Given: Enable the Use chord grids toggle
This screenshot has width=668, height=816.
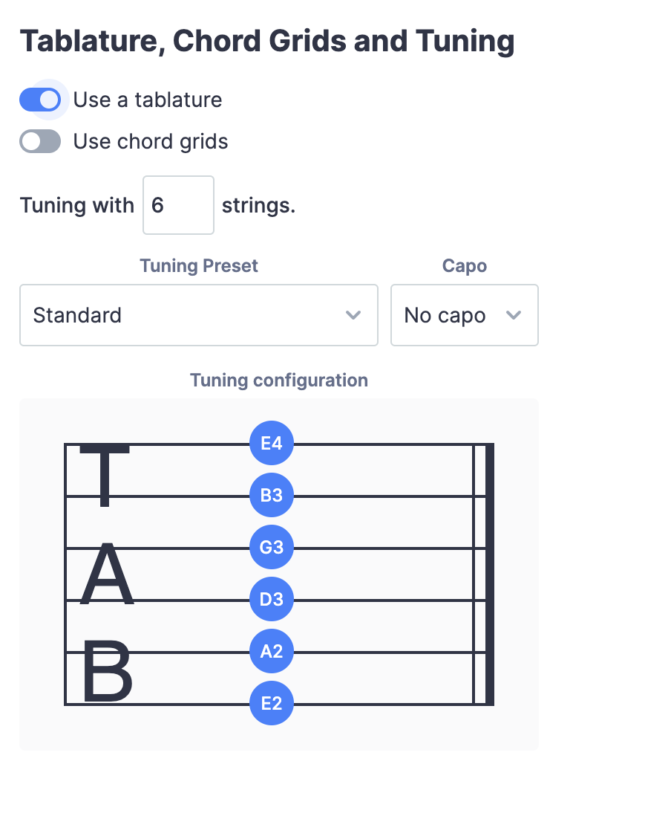Looking at the screenshot, I should 40,141.
